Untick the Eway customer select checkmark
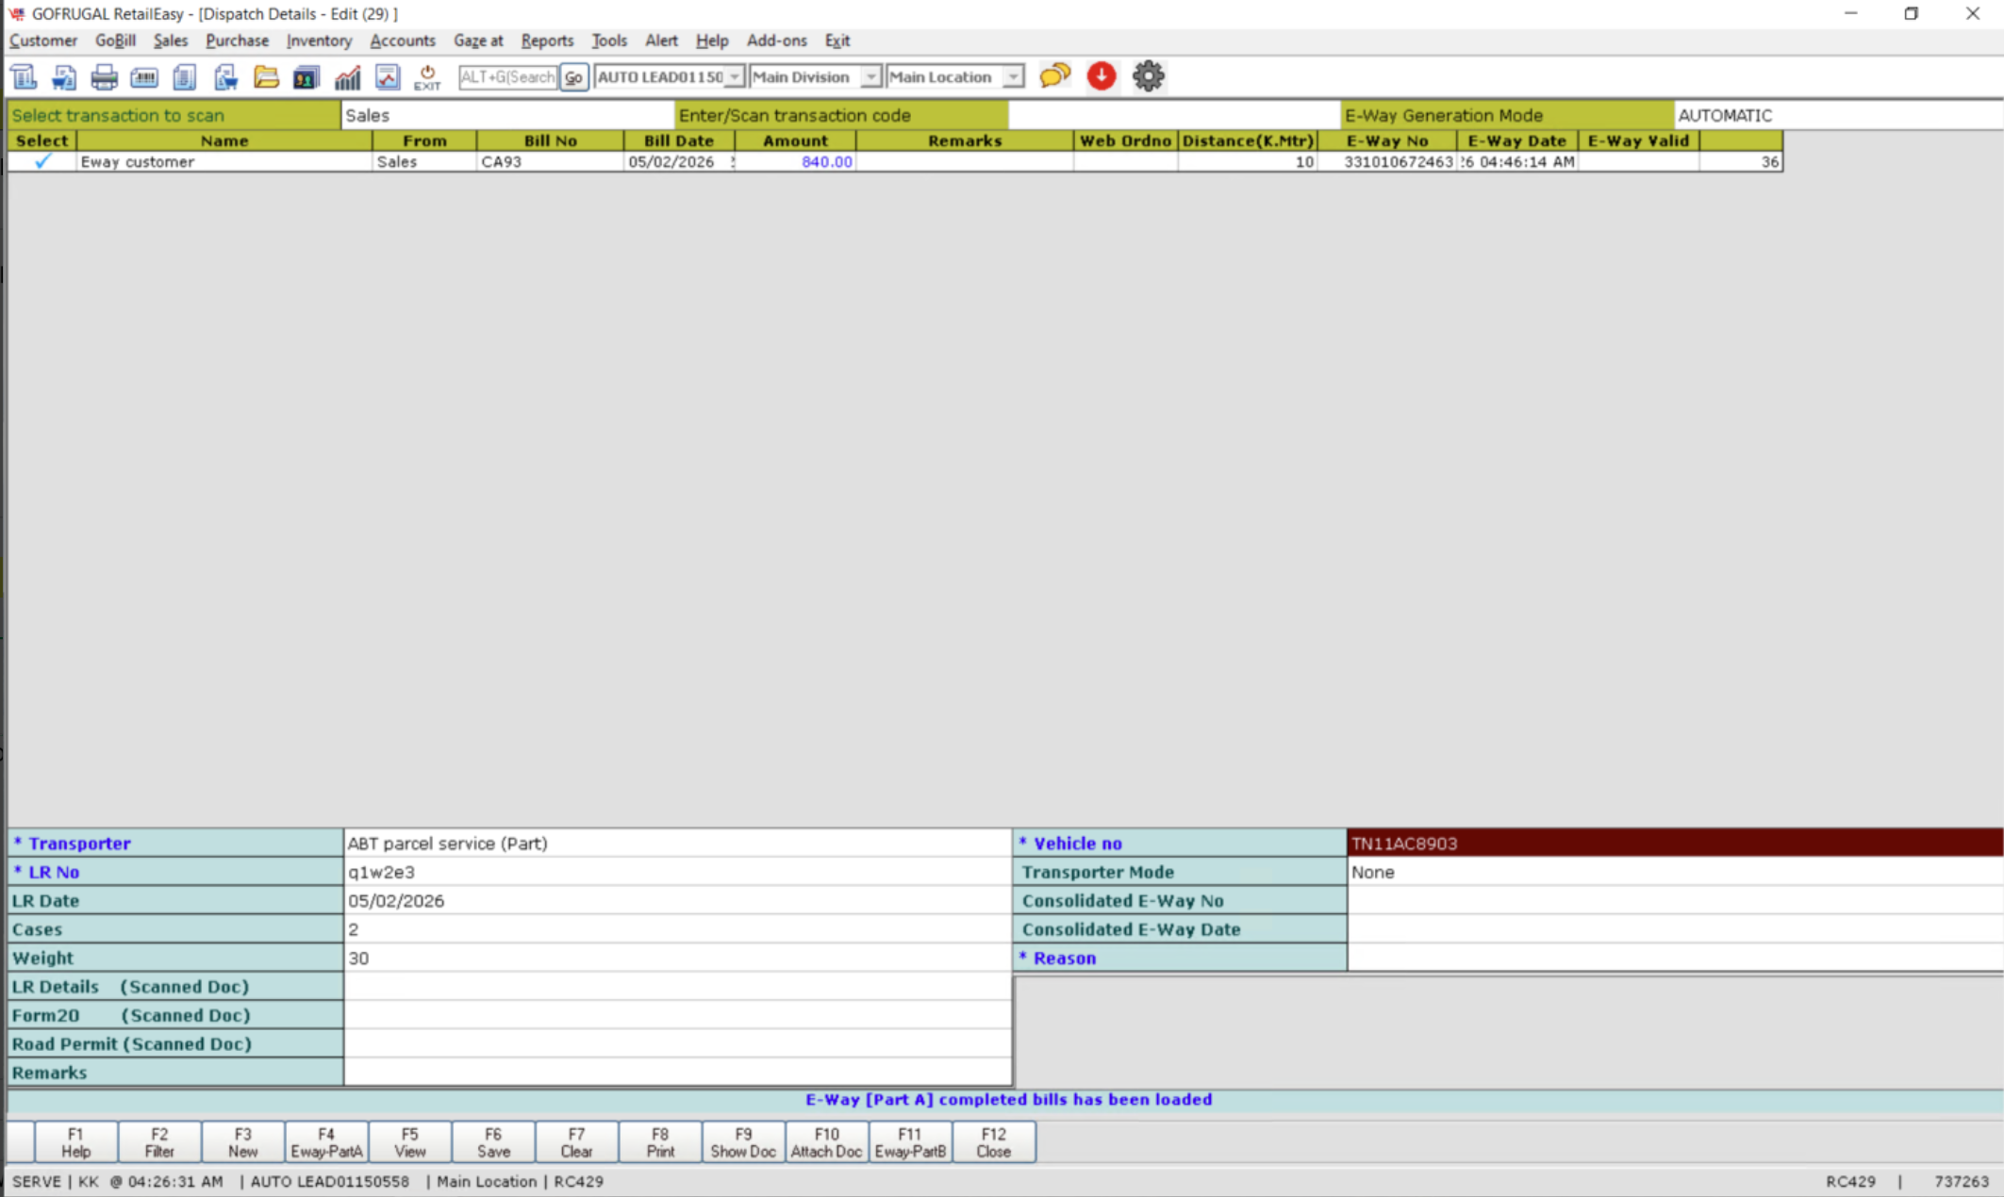2004x1197 pixels. click(42, 161)
